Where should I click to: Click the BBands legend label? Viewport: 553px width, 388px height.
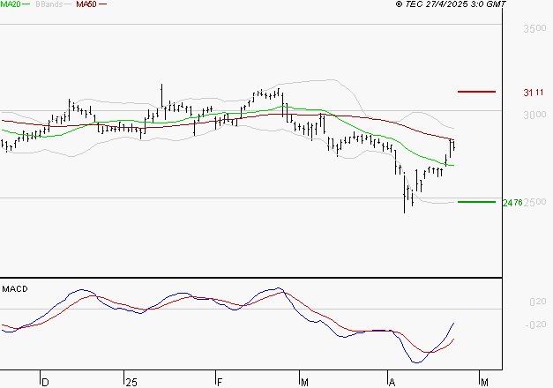click(x=50, y=4)
